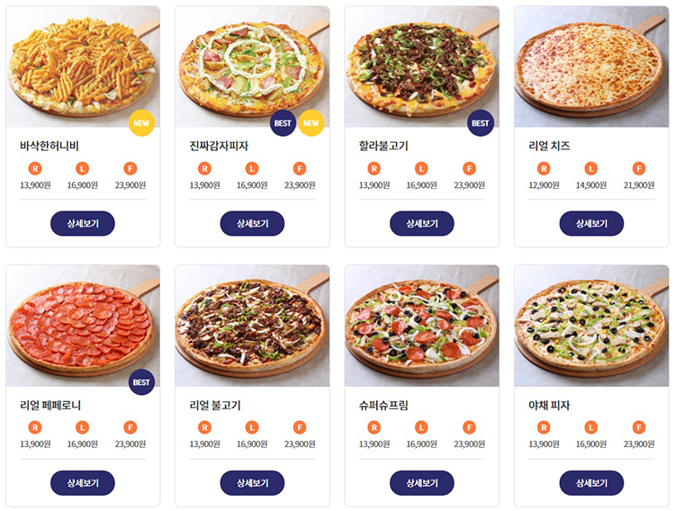Open 상세보기 for 바삭한허니비
Viewport: 675px width, 511px height.
tap(83, 223)
